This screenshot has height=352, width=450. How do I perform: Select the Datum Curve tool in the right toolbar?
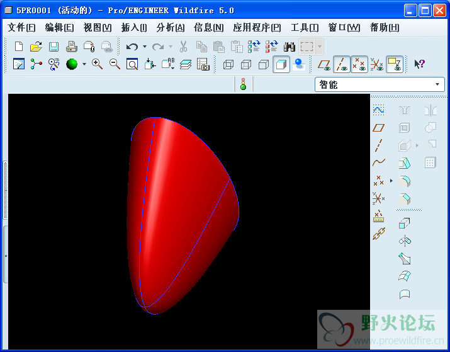pos(379,162)
